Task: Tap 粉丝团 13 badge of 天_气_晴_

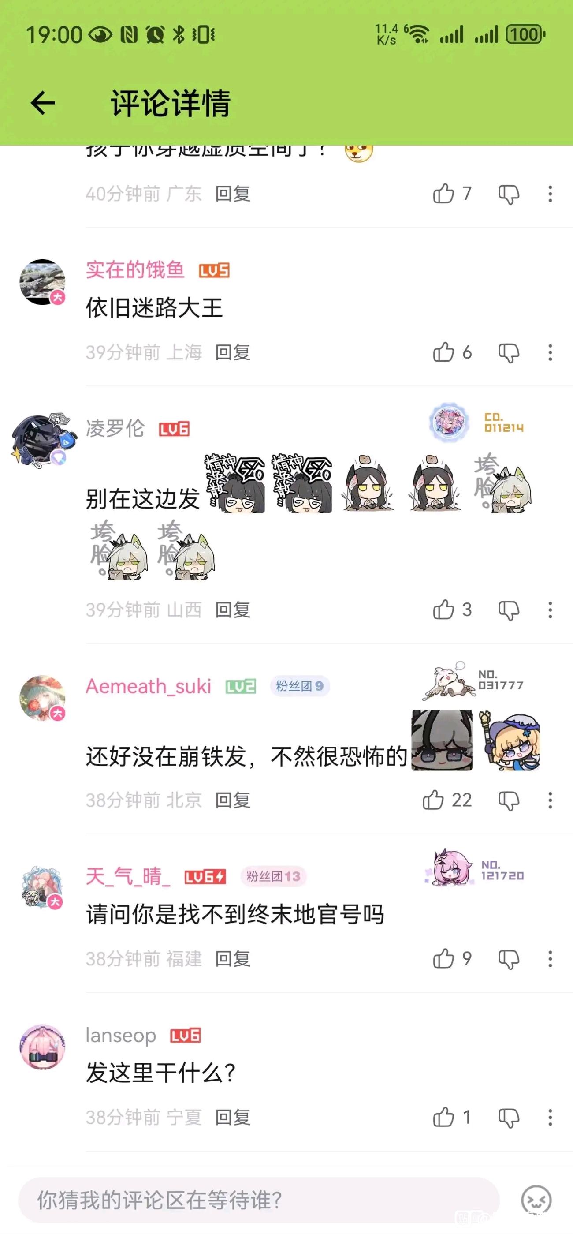Action: (273, 877)
